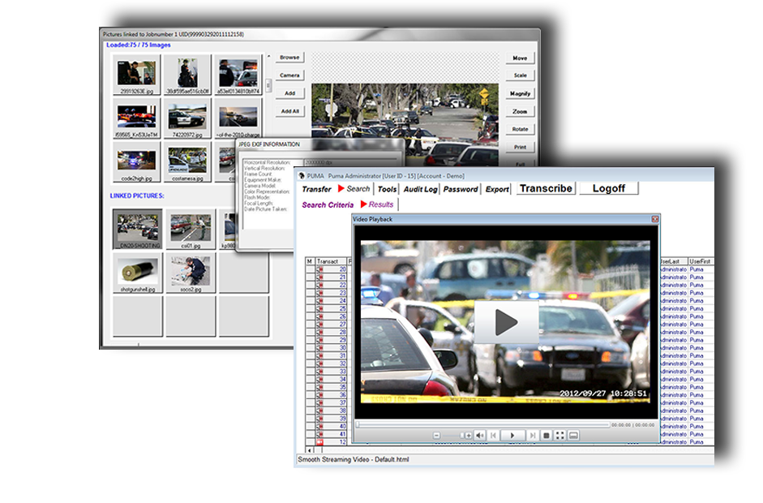The height and width of the screenshot is (503, 763).
Task: Select the costamesa.jpg thumbnail
Action: 187,162
